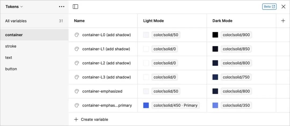Click the black Dark Mode swatch for container-L0
Image resolution: width=290 pixels, height=126 pixels.
[x=215, y=35]
